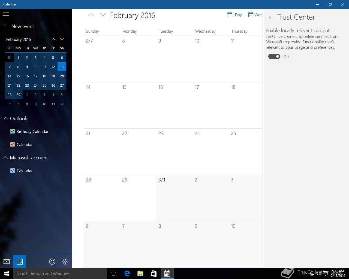The width and height of the screenshot is (349, 279).
Task: Switch to Mail app icon
Action: [x=7, y=262]
